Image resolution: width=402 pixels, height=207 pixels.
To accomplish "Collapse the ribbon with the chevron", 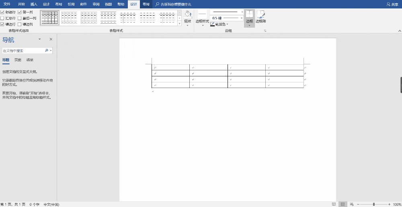I will pos(399,31).
